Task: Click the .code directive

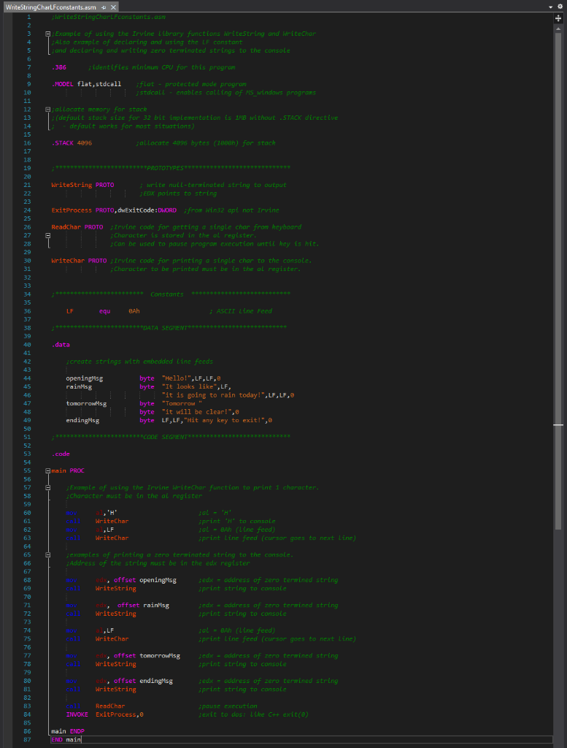Action: 61,454
